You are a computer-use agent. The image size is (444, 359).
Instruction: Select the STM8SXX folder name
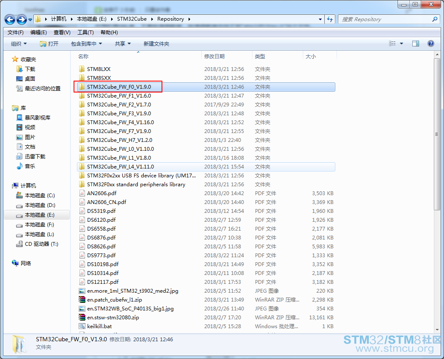point(99,78)
